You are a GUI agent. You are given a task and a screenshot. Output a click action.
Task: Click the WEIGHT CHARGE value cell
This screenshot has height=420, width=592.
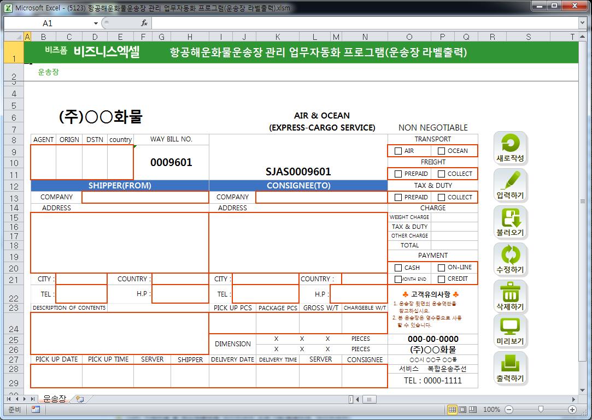[455, 217]
